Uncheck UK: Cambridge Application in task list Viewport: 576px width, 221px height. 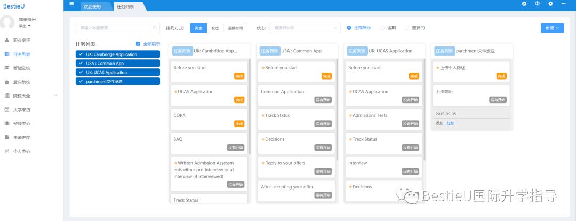(x=117, y=54)
